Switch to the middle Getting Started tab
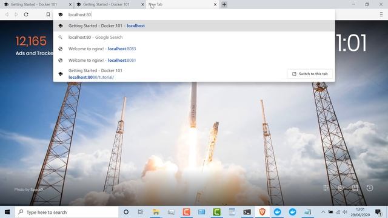The height and width of the screenshot is (218, 388). tap(109, 4)
